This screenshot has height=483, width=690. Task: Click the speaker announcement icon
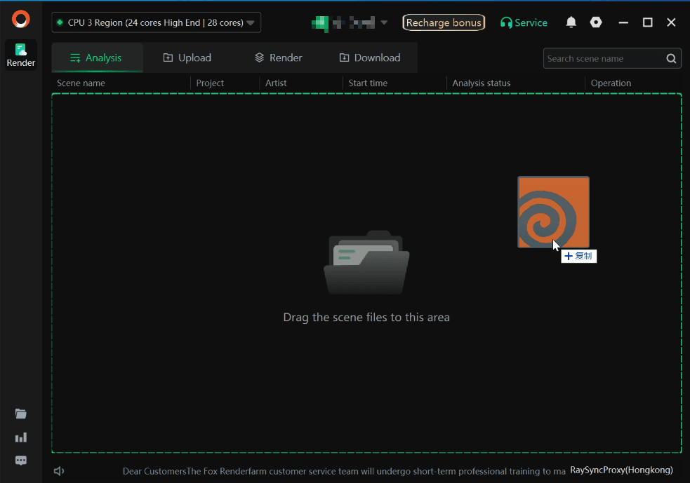click(x=59, y=471)
